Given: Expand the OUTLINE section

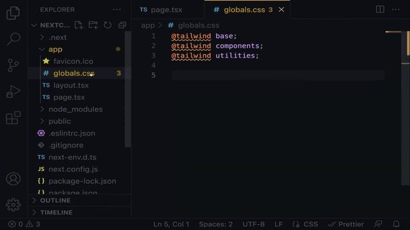Looking at the screenshot, I should (55, 200).
